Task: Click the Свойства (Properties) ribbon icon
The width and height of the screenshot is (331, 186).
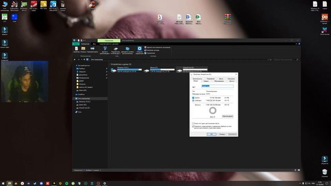Action: [76, 50]
